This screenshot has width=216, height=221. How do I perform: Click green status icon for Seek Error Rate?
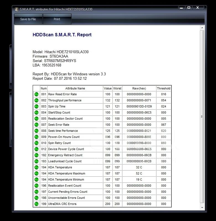click(37, 125)
